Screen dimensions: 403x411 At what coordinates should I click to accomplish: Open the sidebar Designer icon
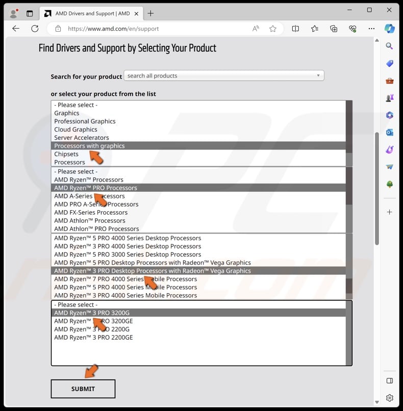pyautogui.click(x=390, y=150)
